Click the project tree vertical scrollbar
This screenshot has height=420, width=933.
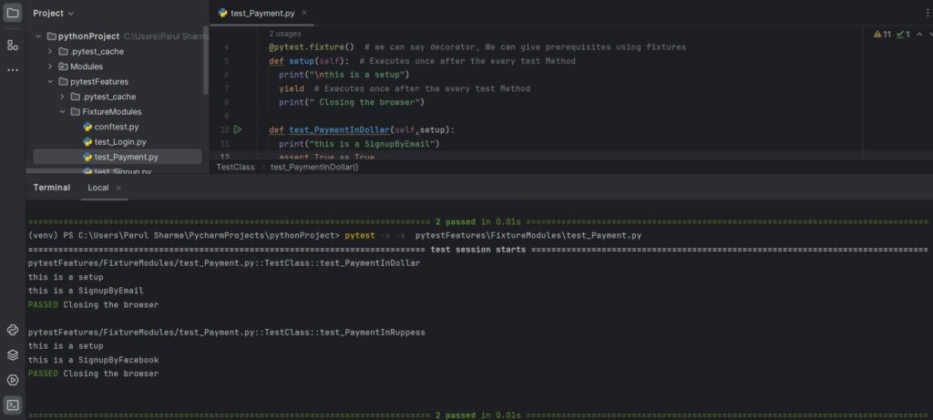(206, 59)
